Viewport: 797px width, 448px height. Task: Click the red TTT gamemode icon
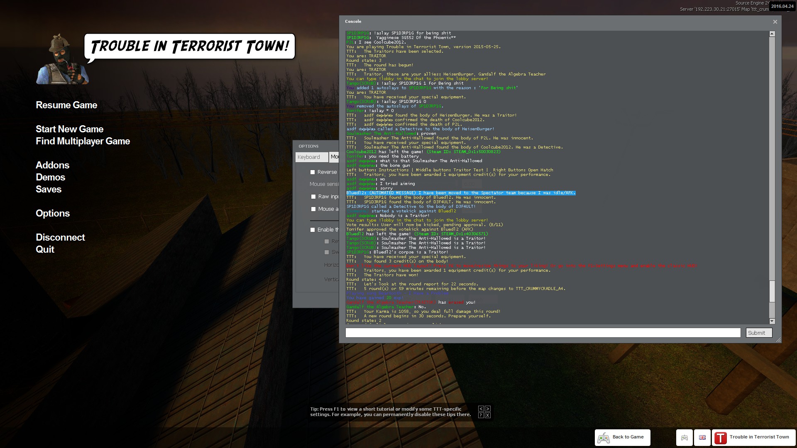tap(721, 438)
